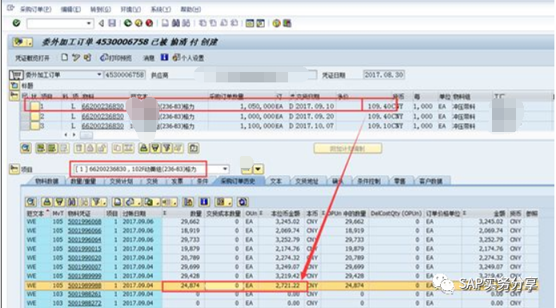This screenshot has width=556, height=308.
Task: Expand the item selector dropdown for 66200236830
Action: 225,169
